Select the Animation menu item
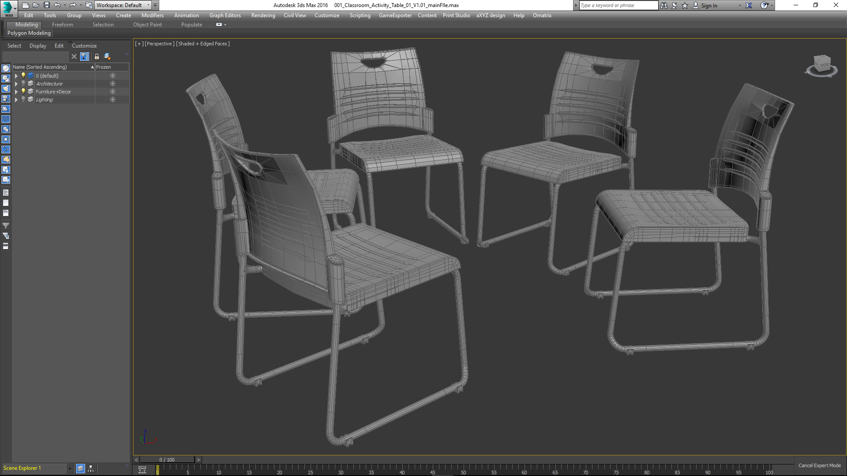 pos(187,15)
